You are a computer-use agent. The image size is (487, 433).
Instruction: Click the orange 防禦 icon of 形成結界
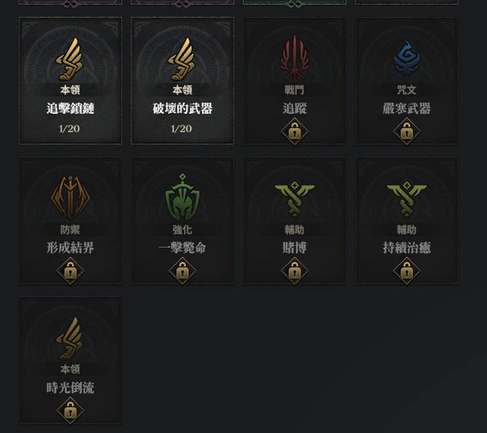(70, 197)
